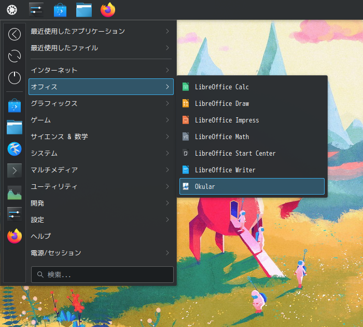This screenshot has width=363, height=327.
Task: Launch LibreOffice Calc from submenu
Action: tap(252, 87)
